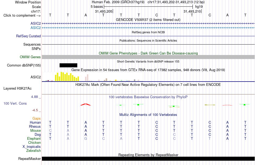Click the gray G in Elephant row
The image size is (255, 165).
[86, 138]
